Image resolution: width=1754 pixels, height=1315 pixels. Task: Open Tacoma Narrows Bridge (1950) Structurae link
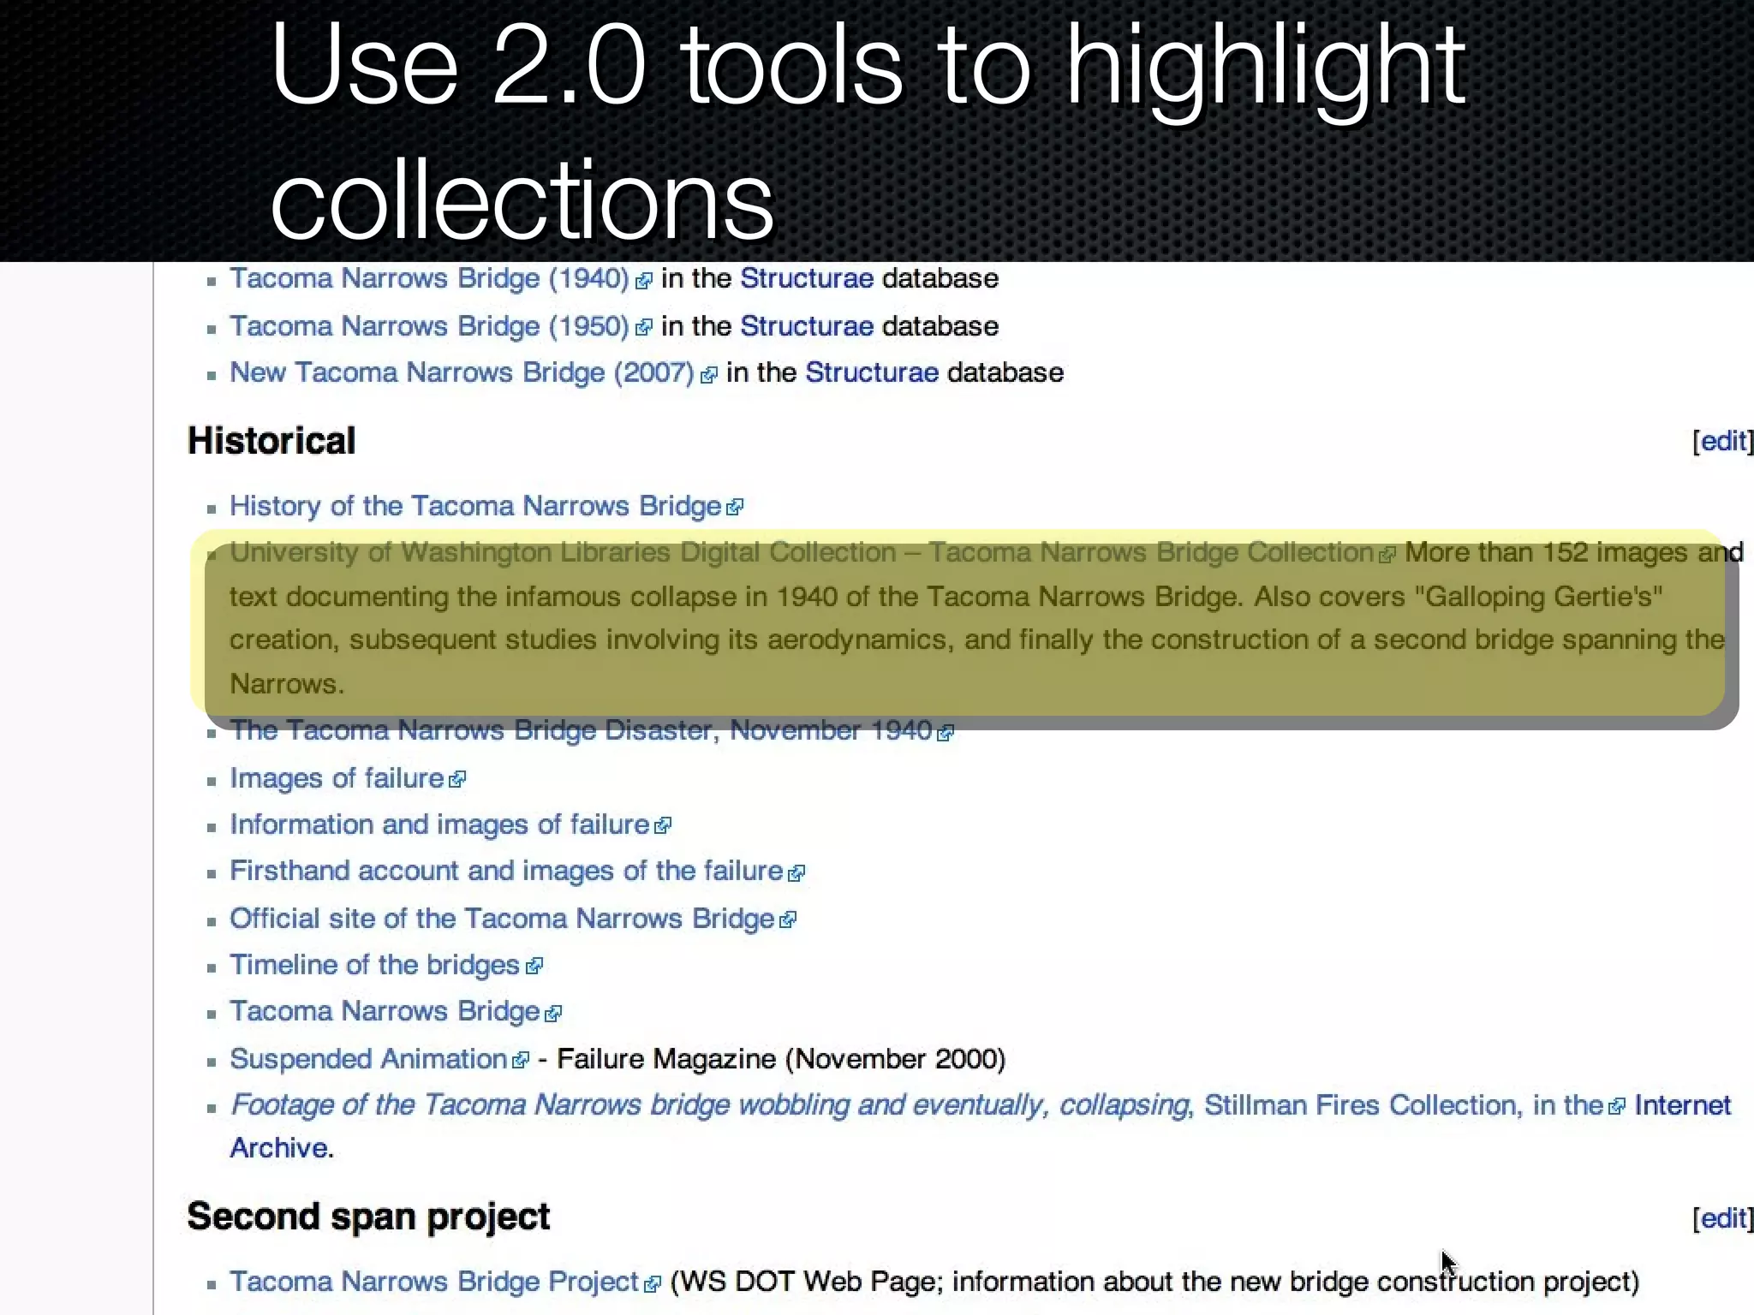(x=429, y=326)
